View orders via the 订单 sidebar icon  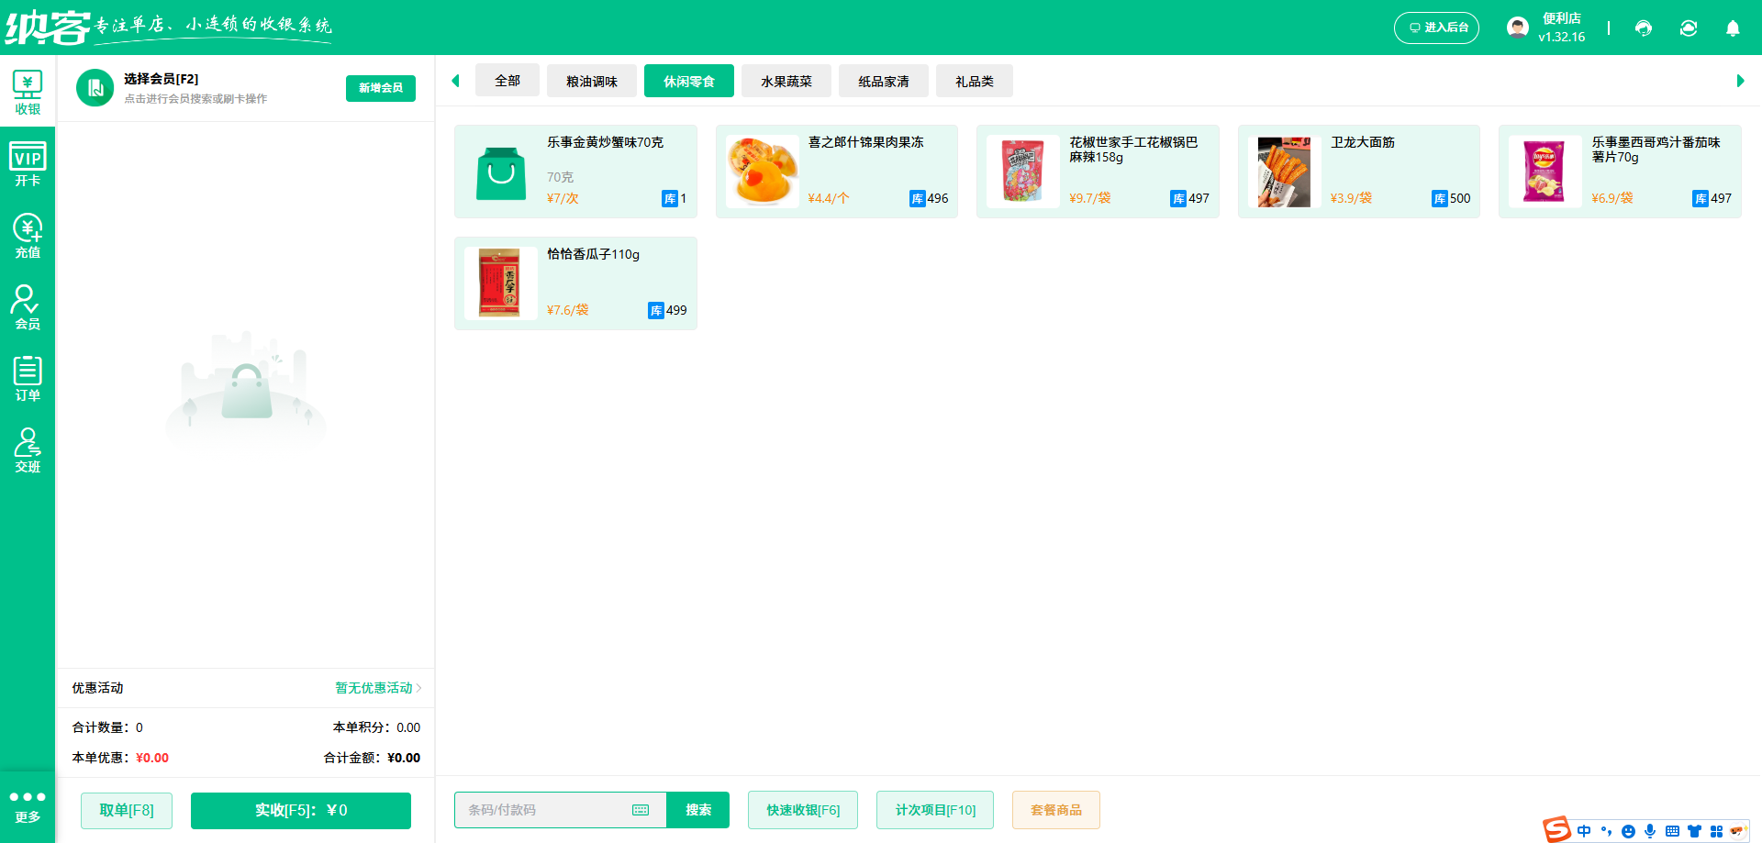[x=28, y=377]
